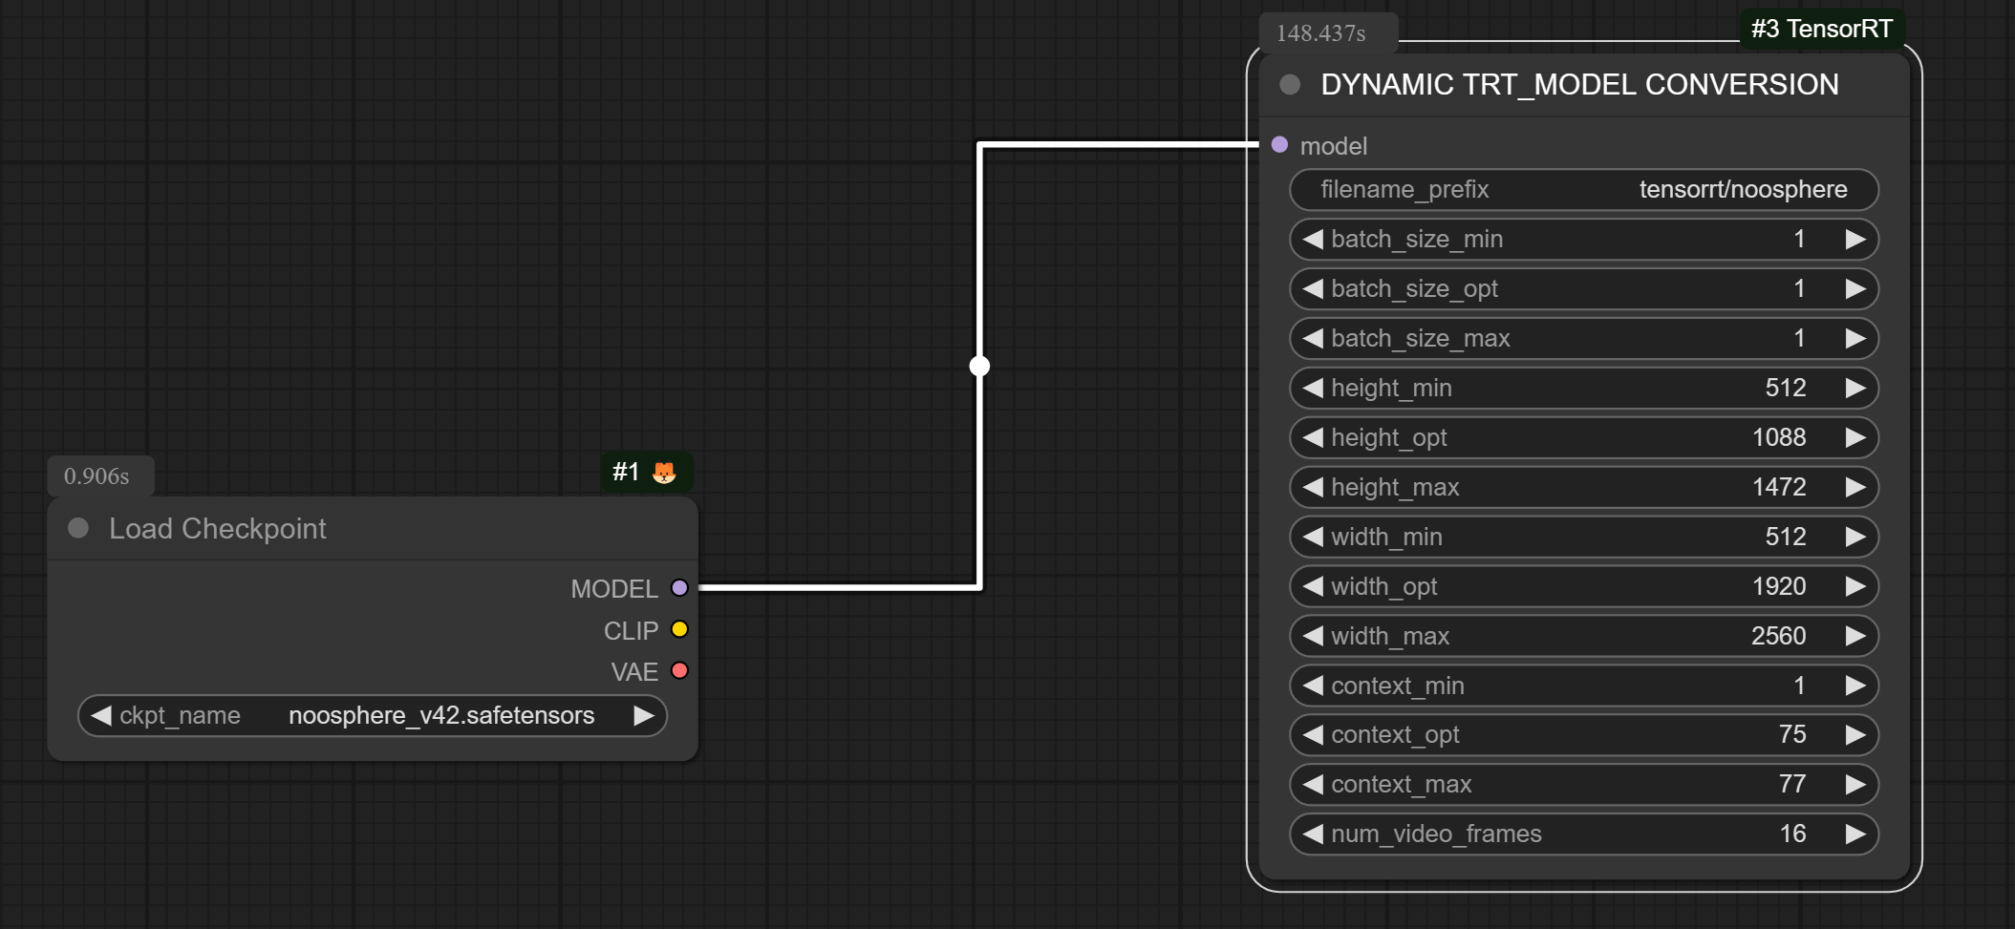This screenshot has width=2015, height=929.
Task: Click the context_max 77 value
Action: (1792, 784)
